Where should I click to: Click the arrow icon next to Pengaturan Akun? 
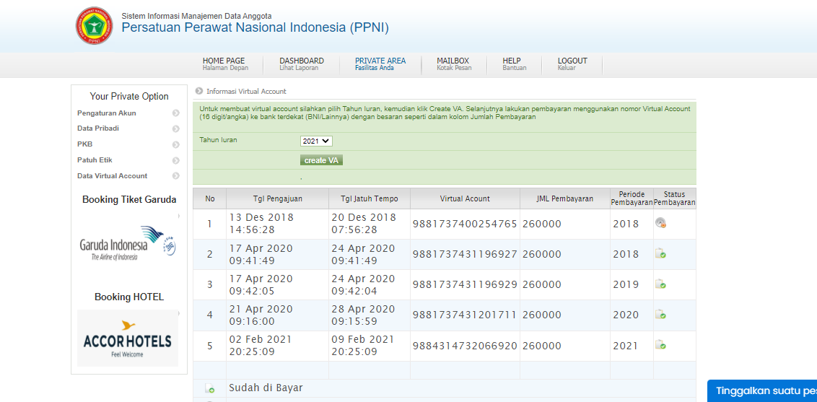click(x=176, y=113)
